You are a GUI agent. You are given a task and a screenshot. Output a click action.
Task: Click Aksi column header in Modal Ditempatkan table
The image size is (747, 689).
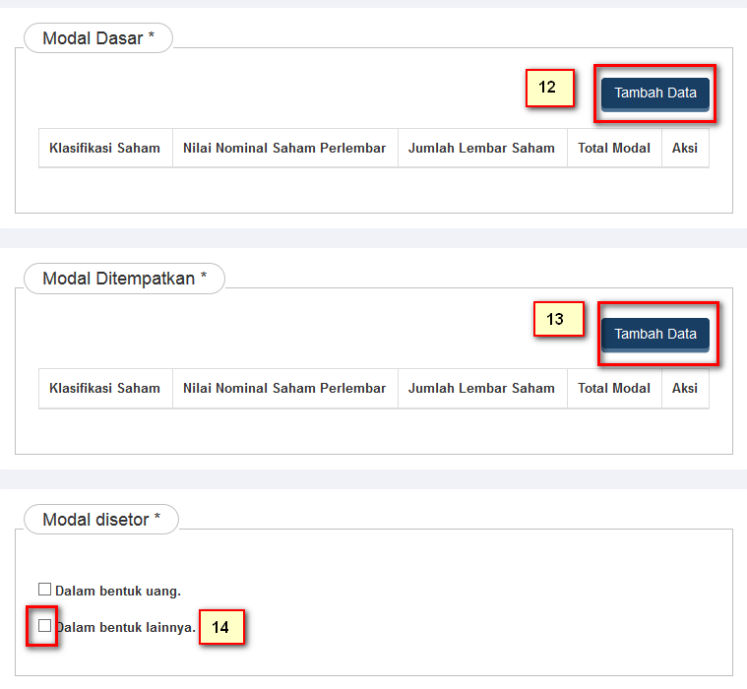pyautogui.click(x=685, y=389)
